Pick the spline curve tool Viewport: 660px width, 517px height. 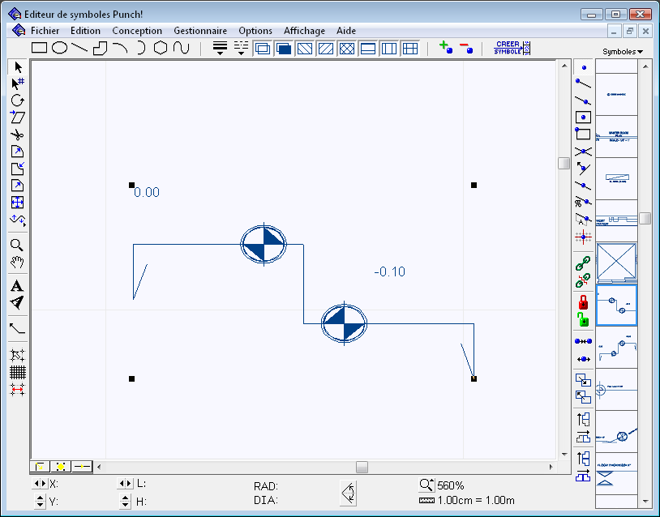pyautogui.click(x=181, y=48)
